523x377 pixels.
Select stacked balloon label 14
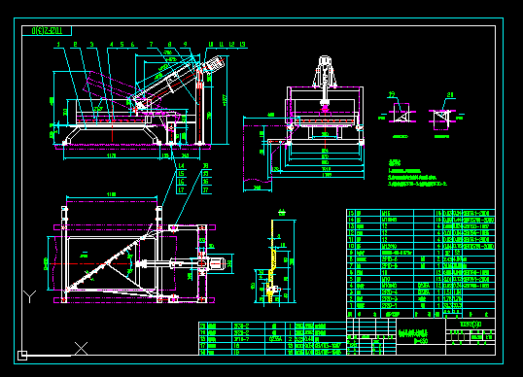181,166
